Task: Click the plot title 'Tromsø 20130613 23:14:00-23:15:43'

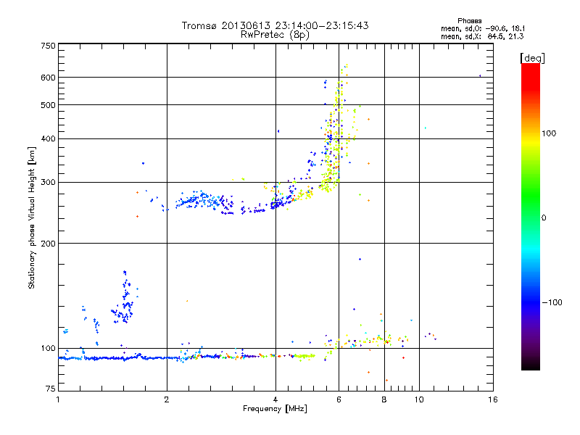Action: [275, 25]
